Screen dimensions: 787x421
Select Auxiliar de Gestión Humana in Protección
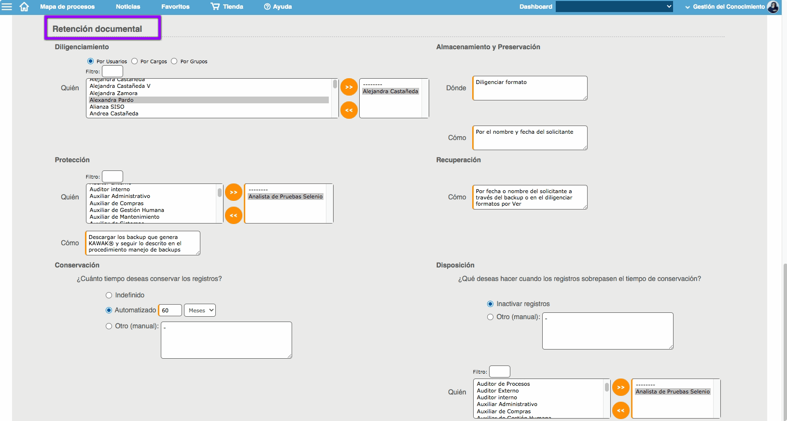tap(152, 210)
